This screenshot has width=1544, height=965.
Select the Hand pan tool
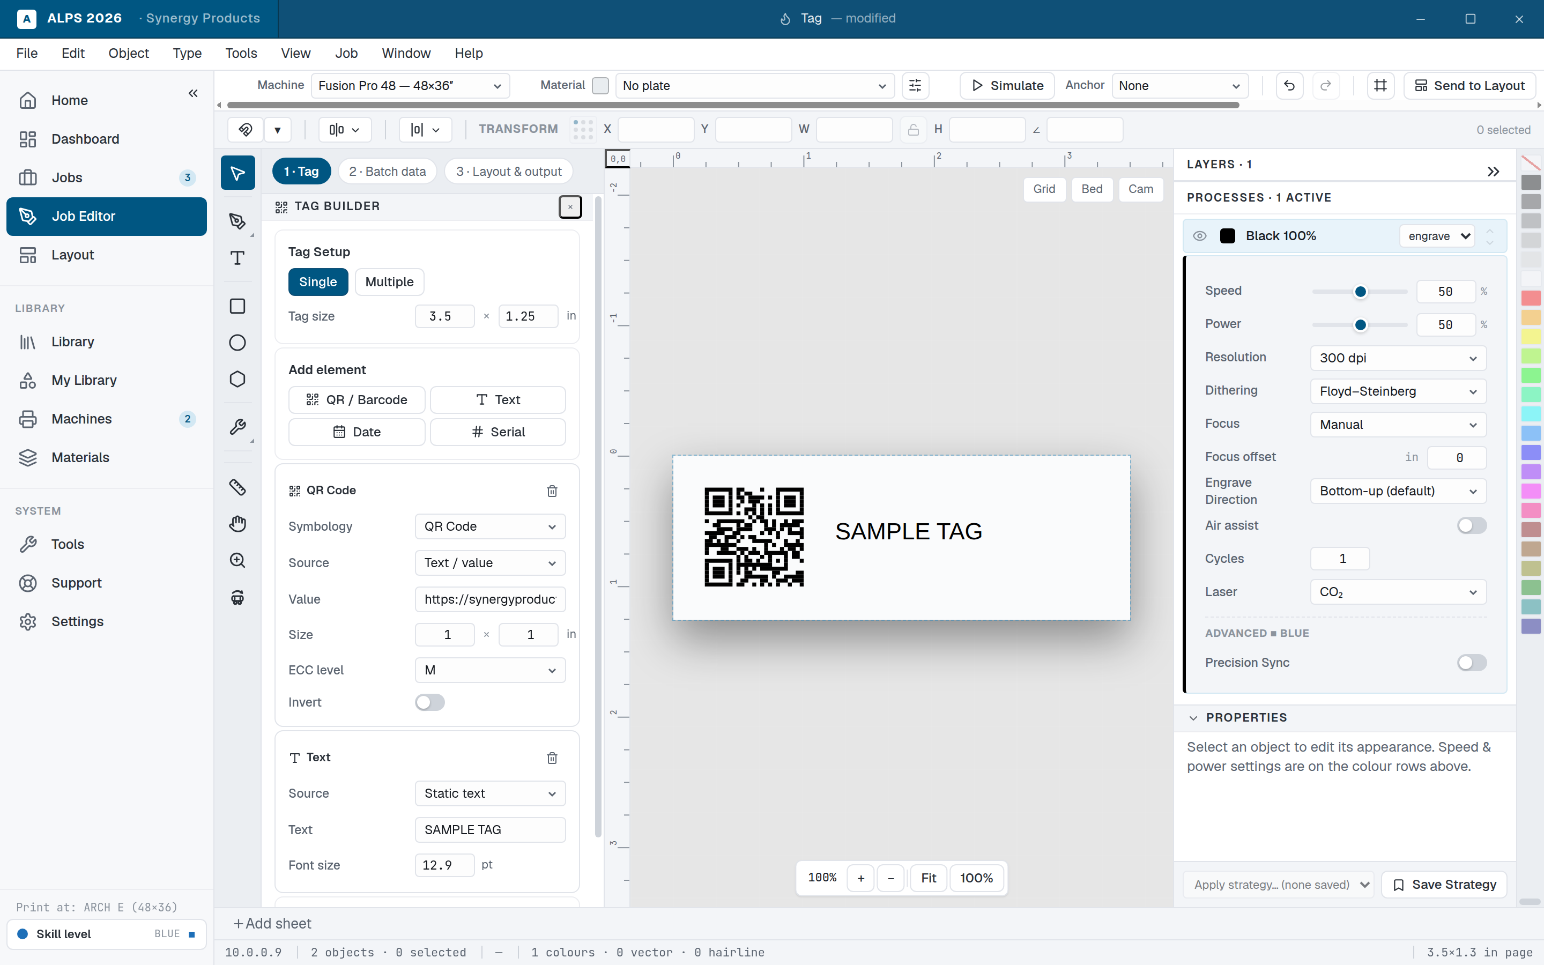237,524
